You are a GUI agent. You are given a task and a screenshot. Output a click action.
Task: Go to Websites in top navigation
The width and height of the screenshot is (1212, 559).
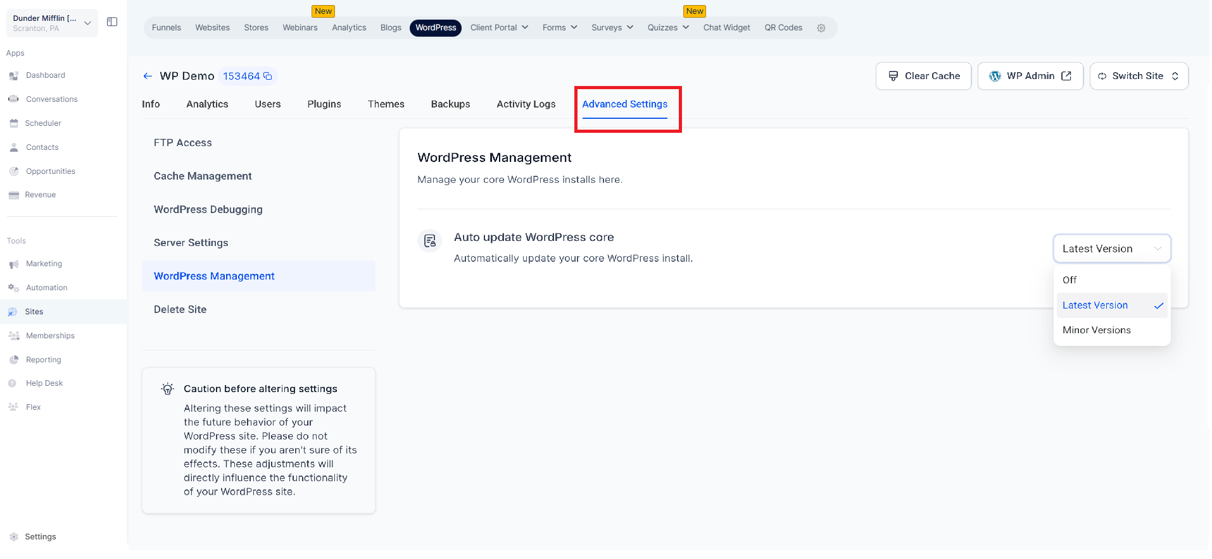[x=213, y=28]
